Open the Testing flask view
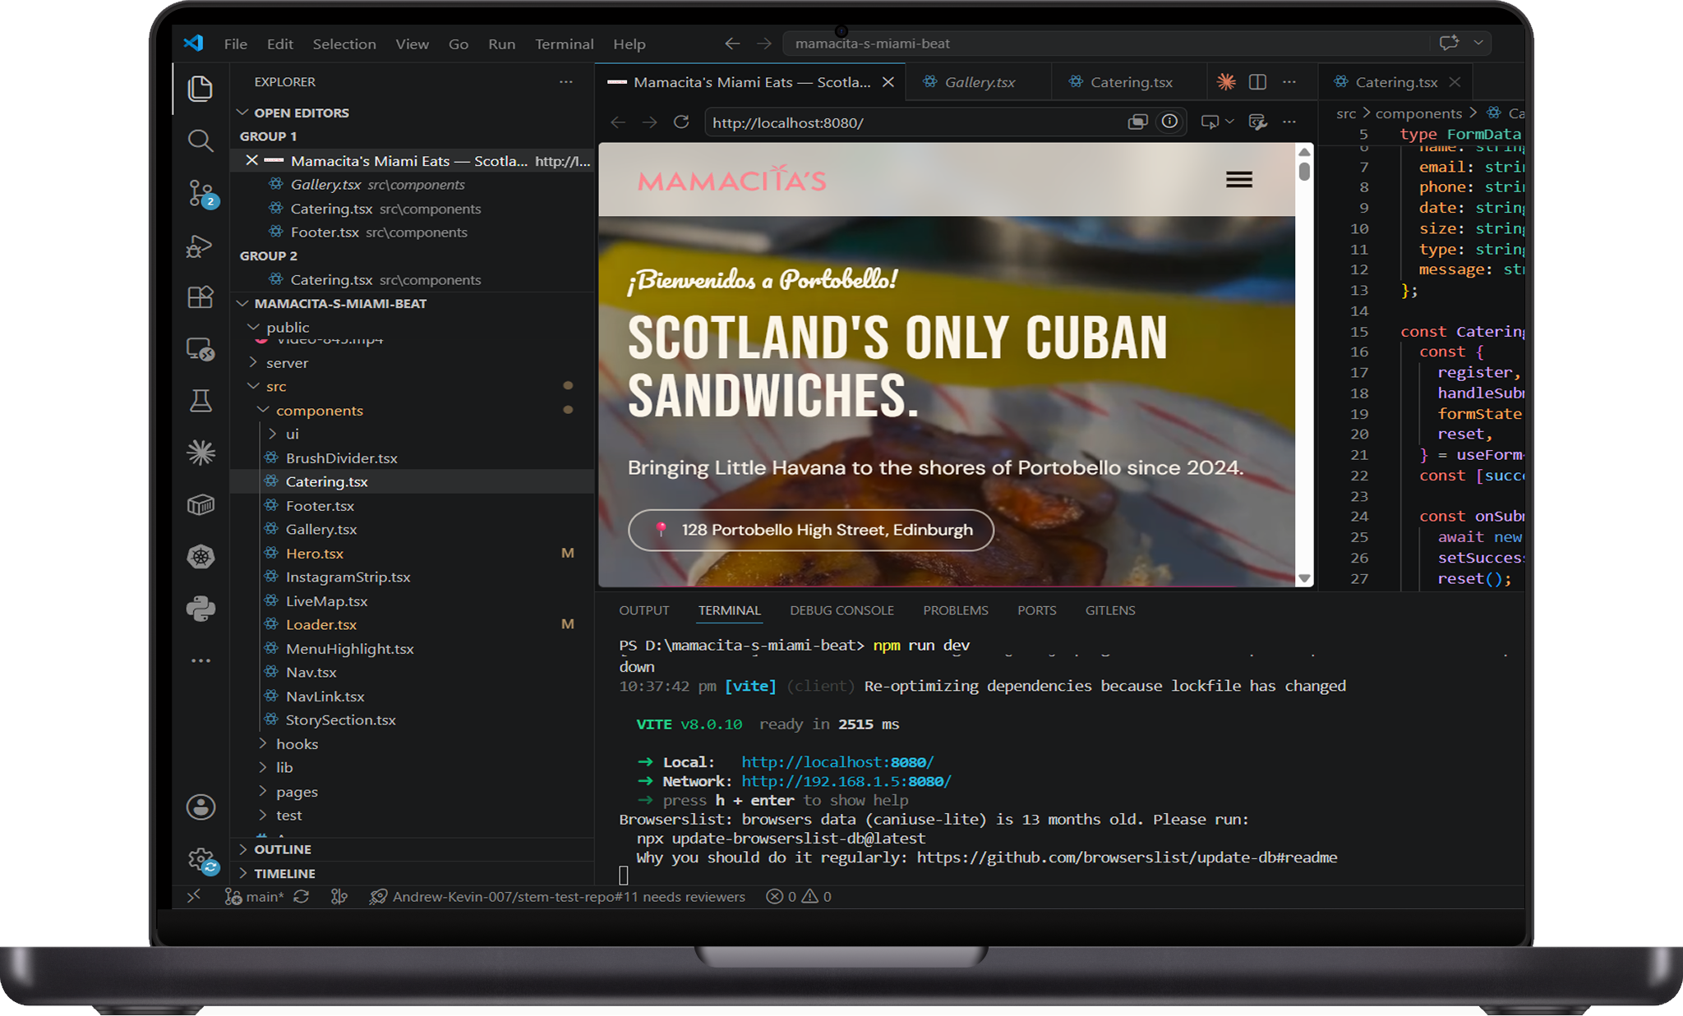The image size is (1683, 1016). 200,401
